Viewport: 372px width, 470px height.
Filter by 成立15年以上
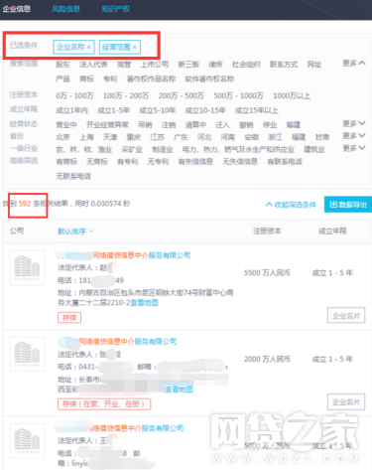[257, 110]
